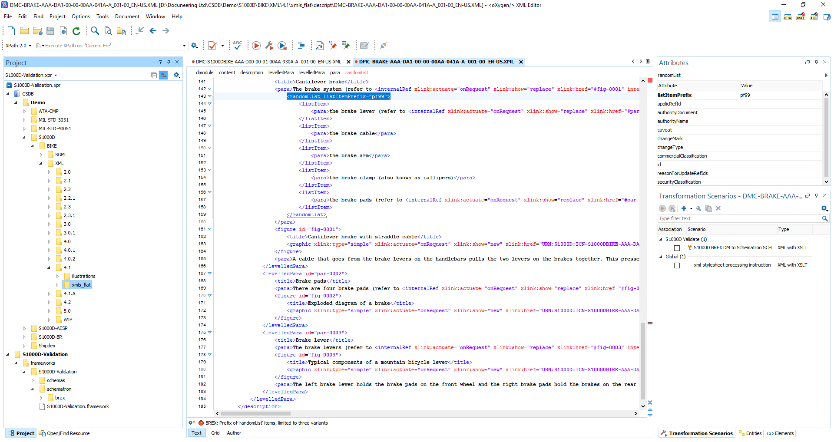
Task: Click Apply Transformation Scenario play button in toolbar
Action: tap(256, 46)
